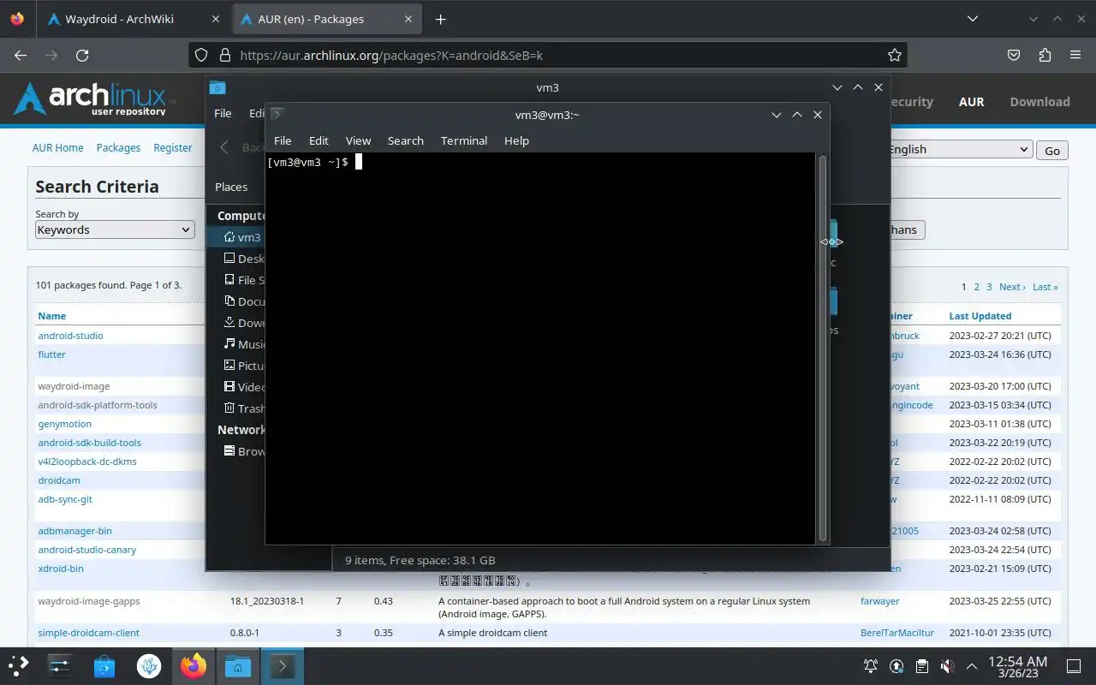
Task: Open maintainer farwayer profile link
Action: pyautogui.click(x=879, y=601)
